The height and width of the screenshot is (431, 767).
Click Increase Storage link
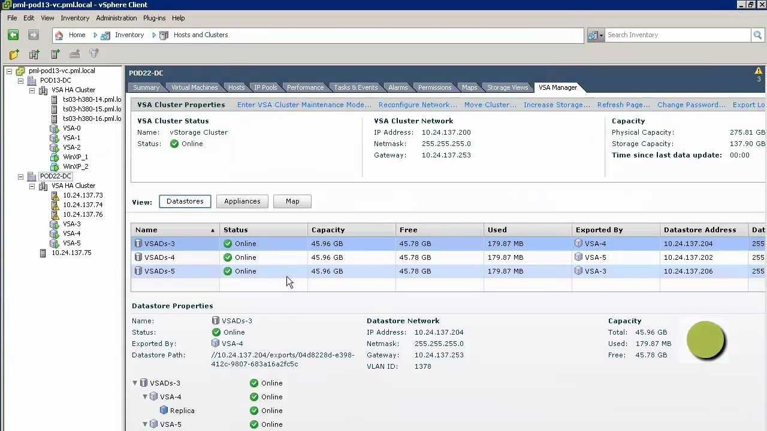(557, 105)
